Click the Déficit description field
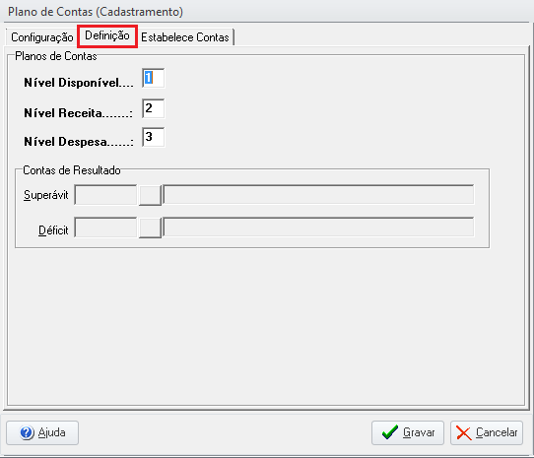The height and width of the screenshot is (458, 534). tap(318, 228)
